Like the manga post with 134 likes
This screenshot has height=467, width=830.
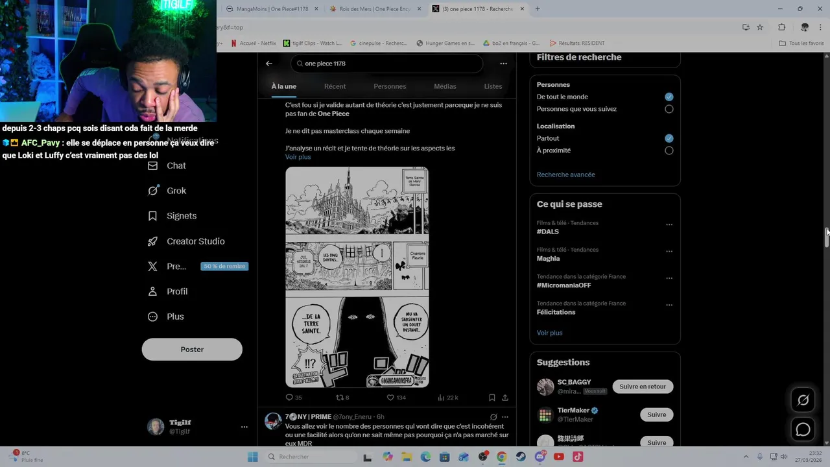point(396,398)
